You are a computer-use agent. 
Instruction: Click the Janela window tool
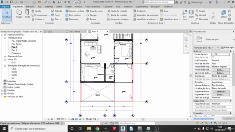tap(36, 11)
